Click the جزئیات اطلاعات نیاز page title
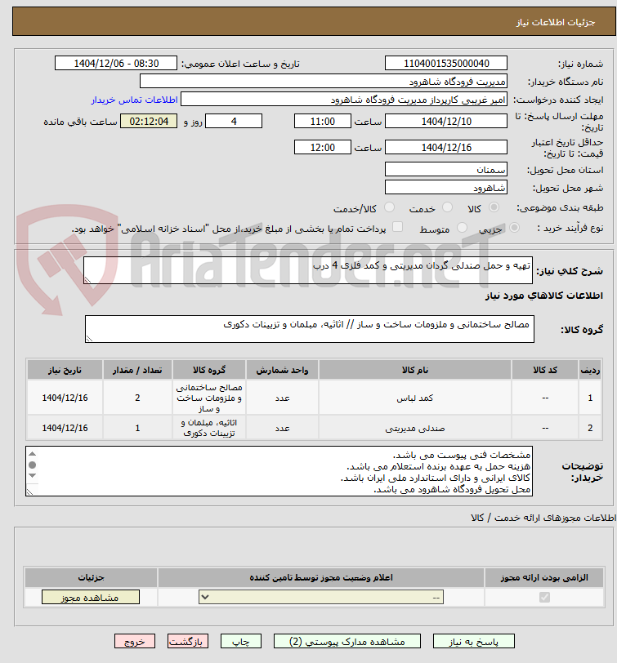 555,22
